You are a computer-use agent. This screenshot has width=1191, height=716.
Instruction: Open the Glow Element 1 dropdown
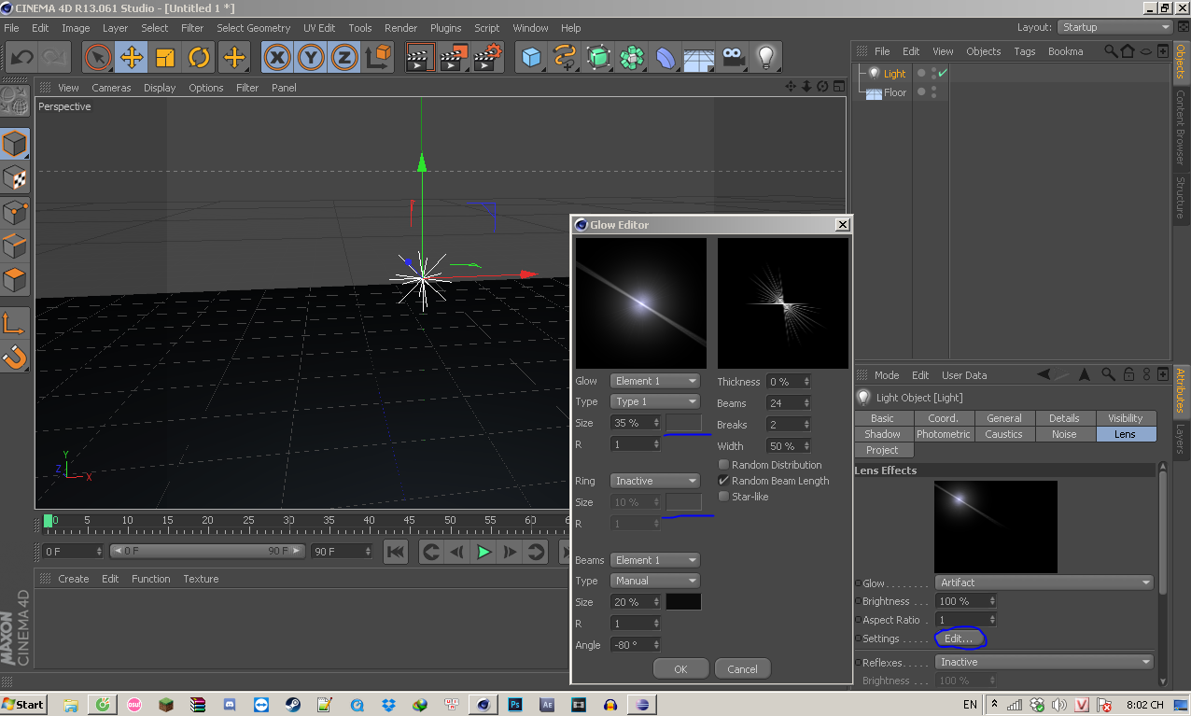point(654,381)
